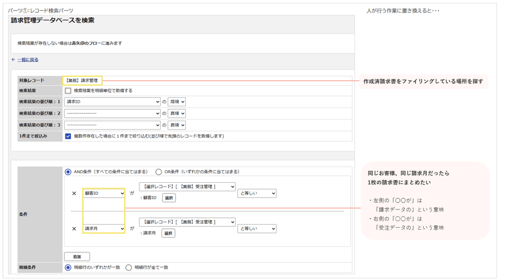The height and width of the screenshot is (280, 506).
Task: Open the 請求ID sort field dropdown
Action: point(112,102)
